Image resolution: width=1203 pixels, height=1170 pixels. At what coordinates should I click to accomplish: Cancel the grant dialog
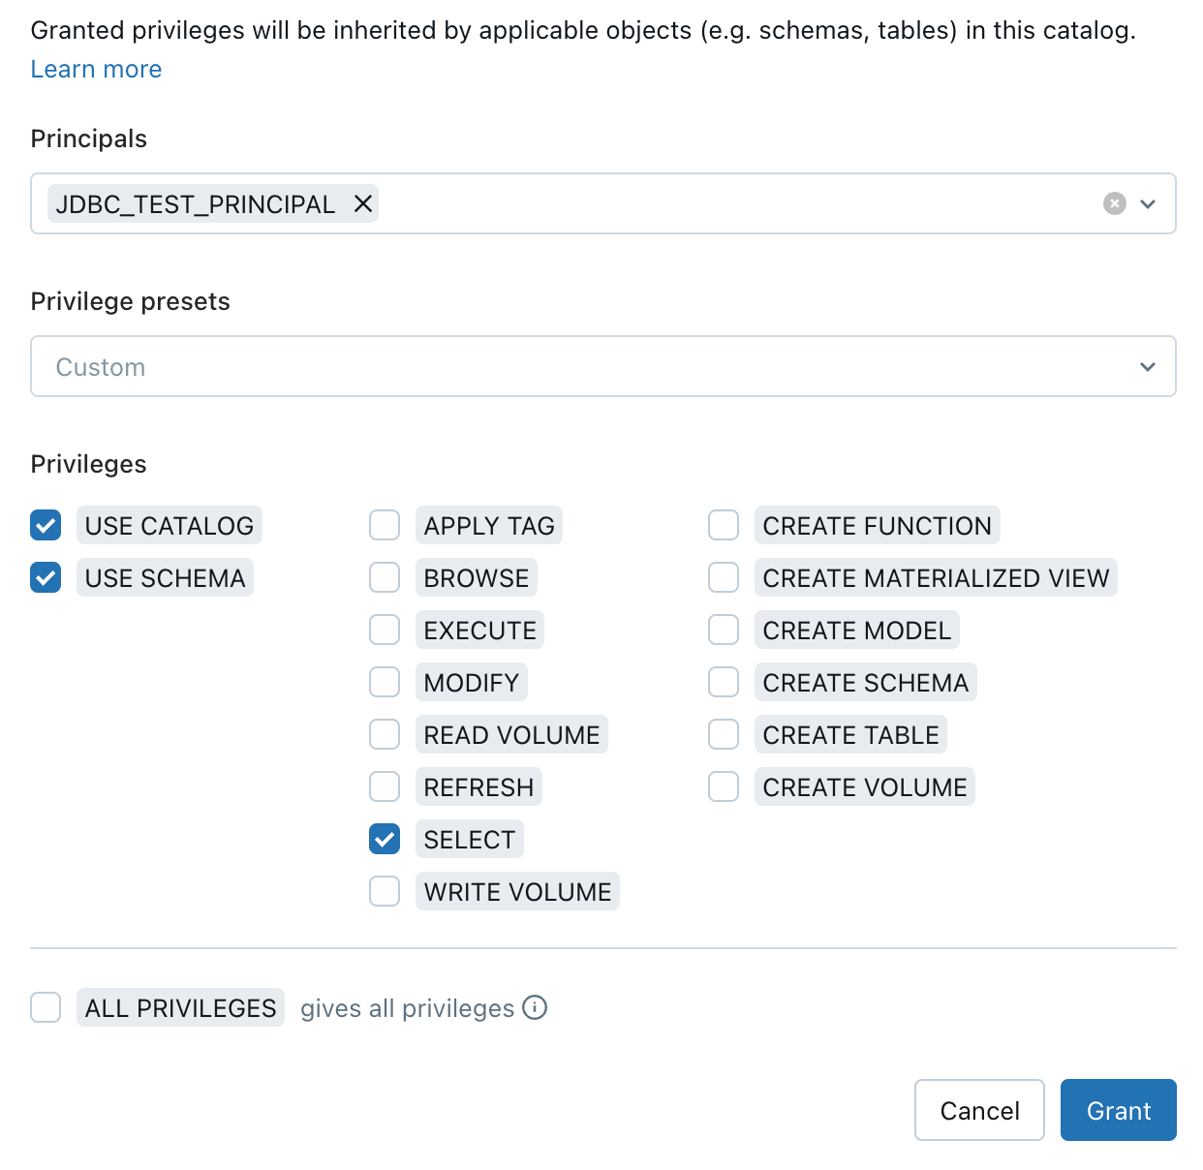coord(979,1110)
